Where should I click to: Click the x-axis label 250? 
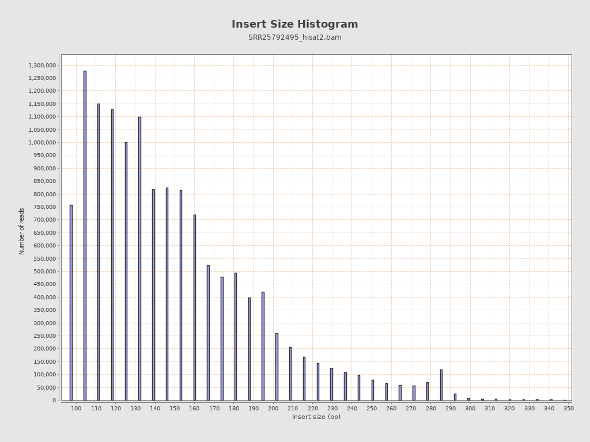[372, 408]
